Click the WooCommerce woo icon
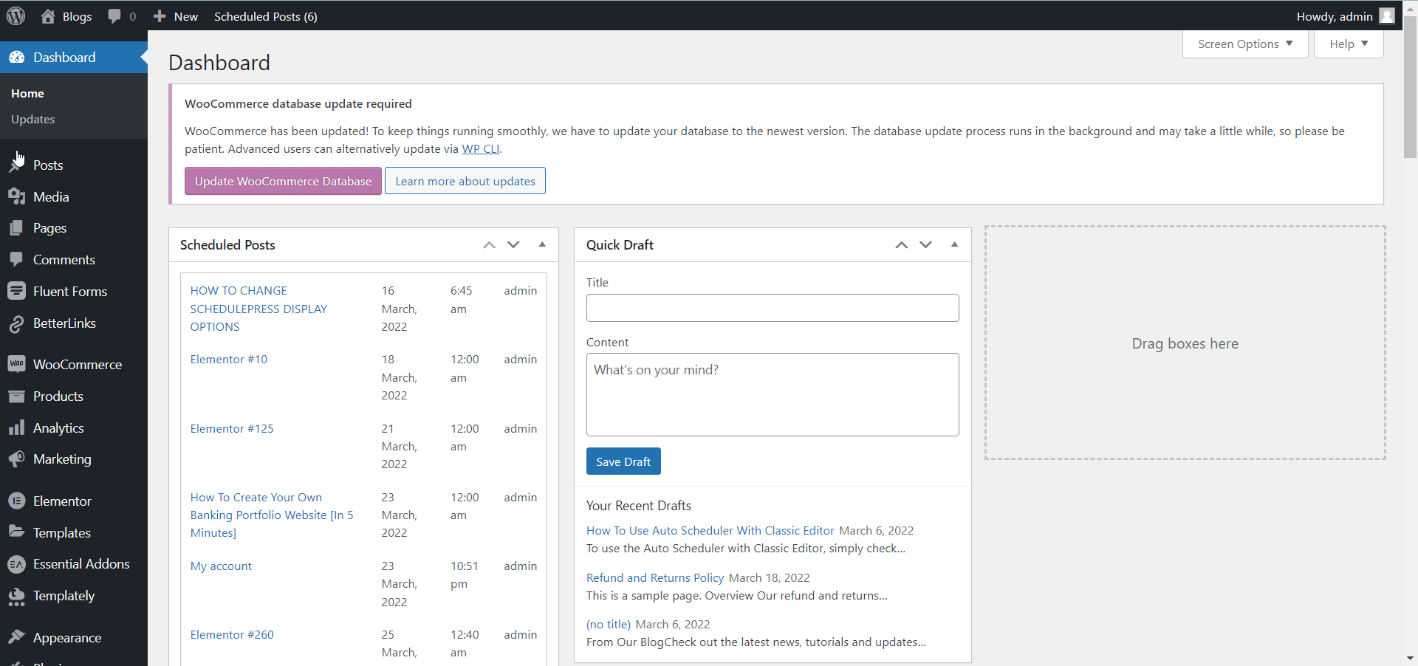This screenshot has width=1418, height=666. (x=17, y=364)
